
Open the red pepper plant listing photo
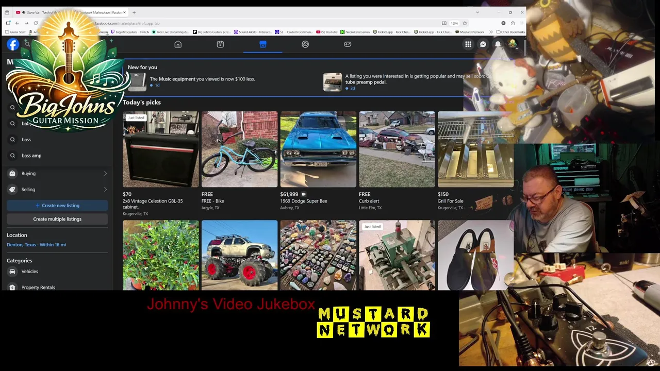160,256
